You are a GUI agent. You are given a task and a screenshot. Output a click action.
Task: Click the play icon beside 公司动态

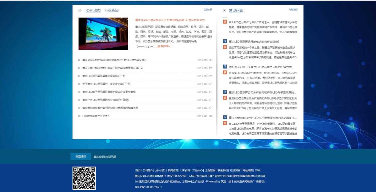[80, 11]
